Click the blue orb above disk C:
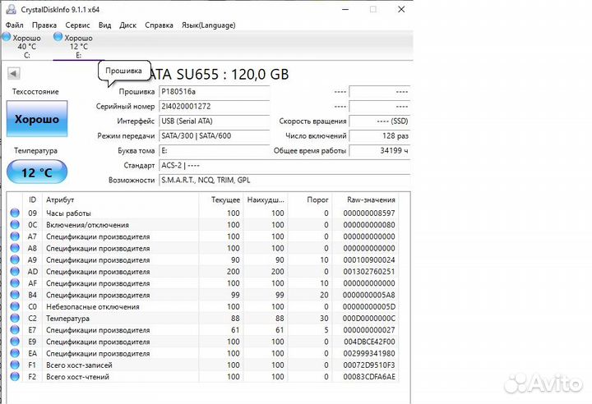 coord(7,37)
